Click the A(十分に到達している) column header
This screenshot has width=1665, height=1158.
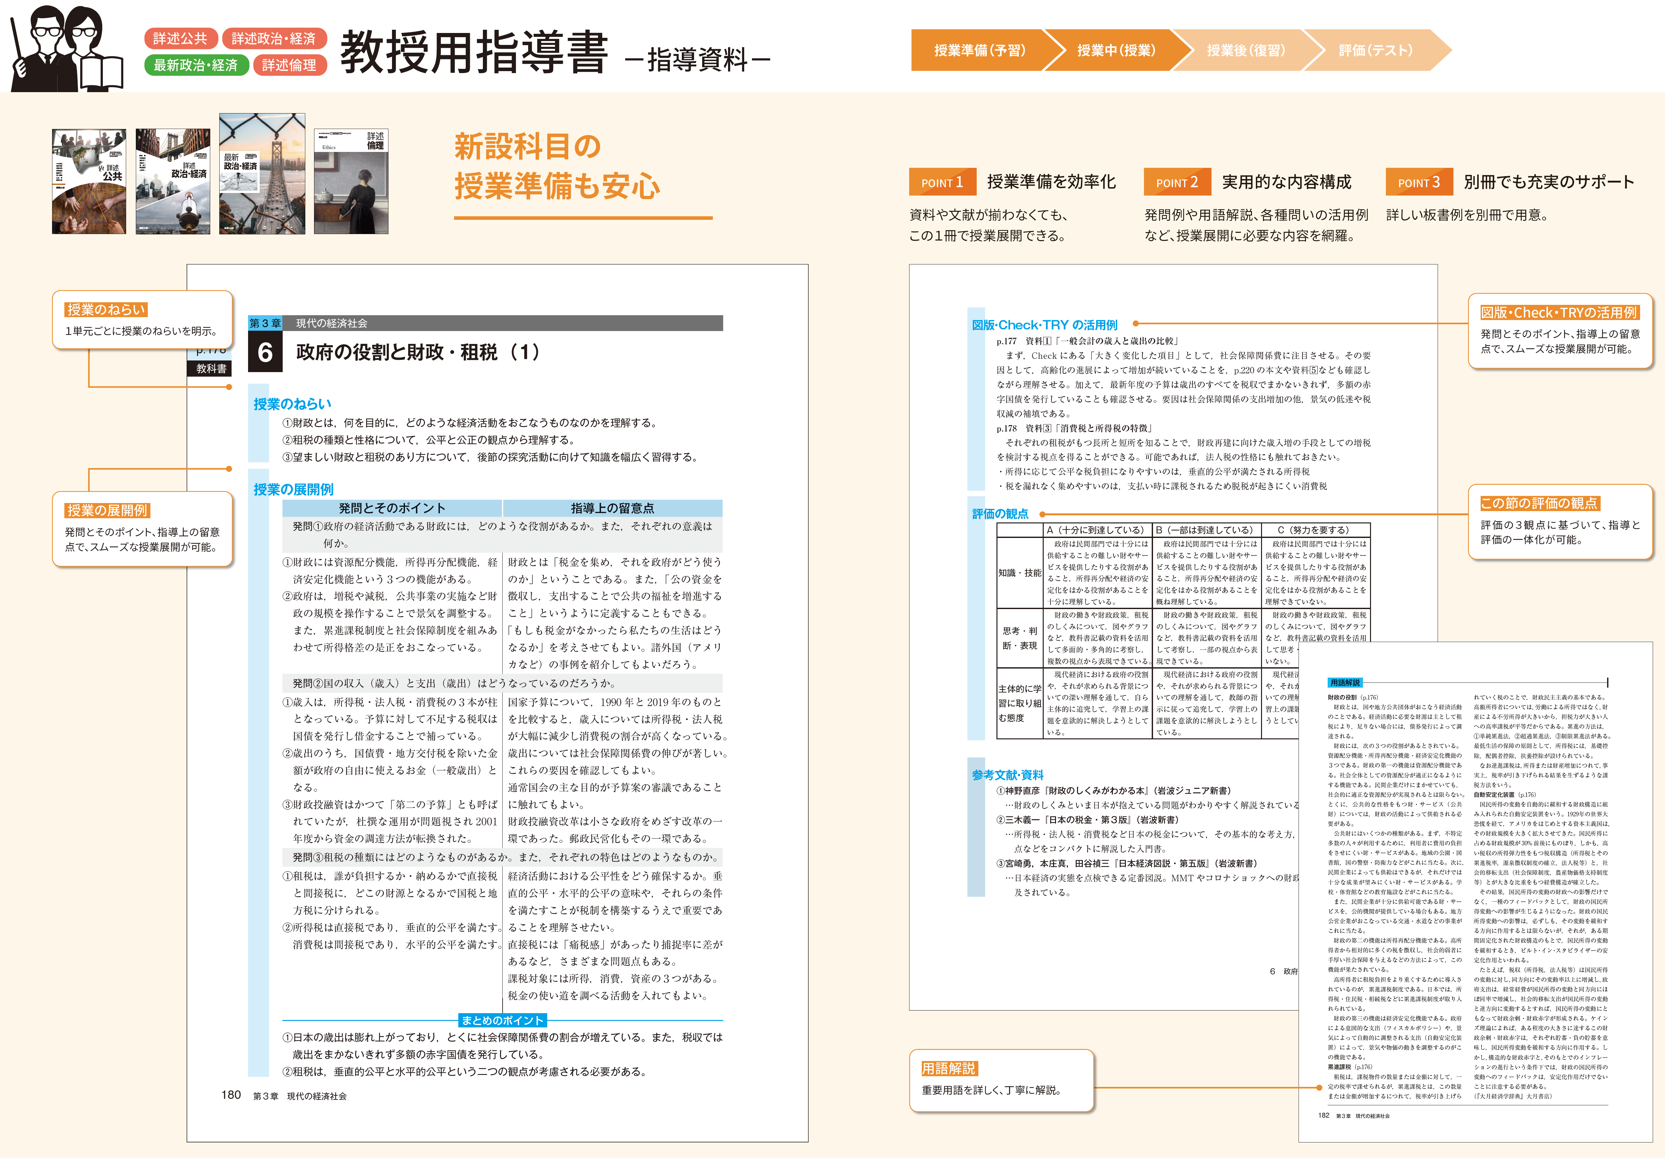1097,530
